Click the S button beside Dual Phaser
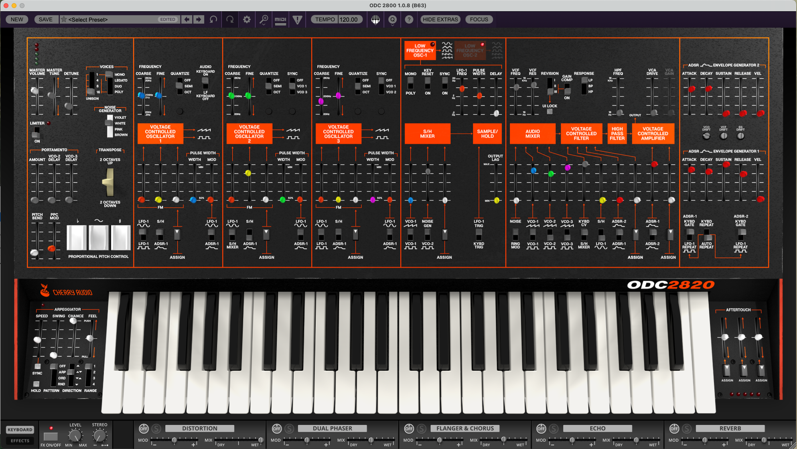Image resolution: width=797 pixels, height=449 pixels. coord(289,429)
